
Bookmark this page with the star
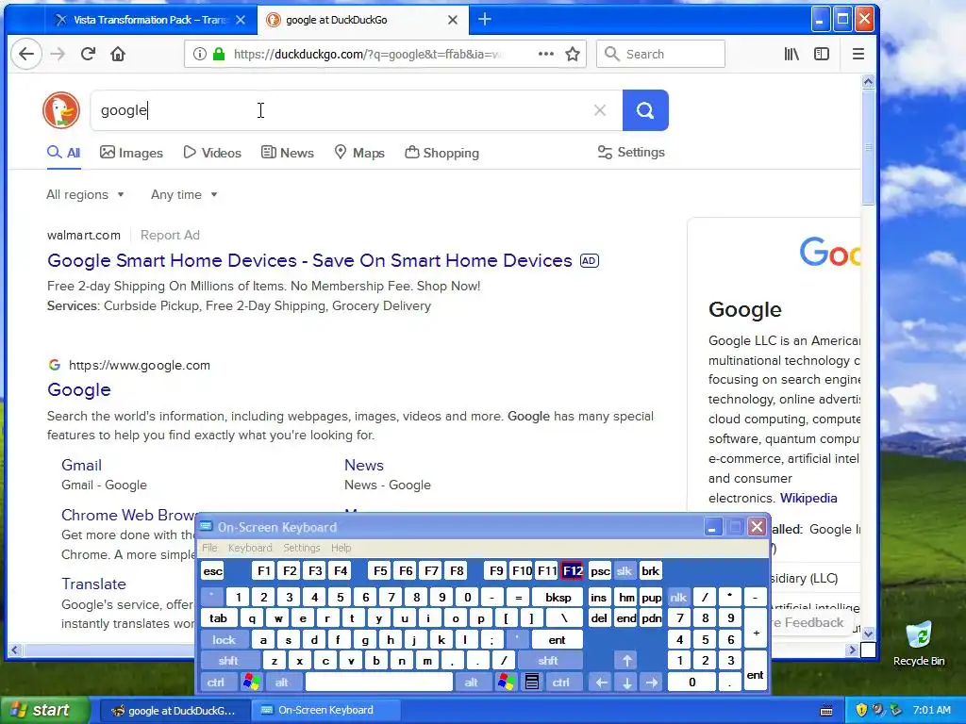[x=573, y=54]
